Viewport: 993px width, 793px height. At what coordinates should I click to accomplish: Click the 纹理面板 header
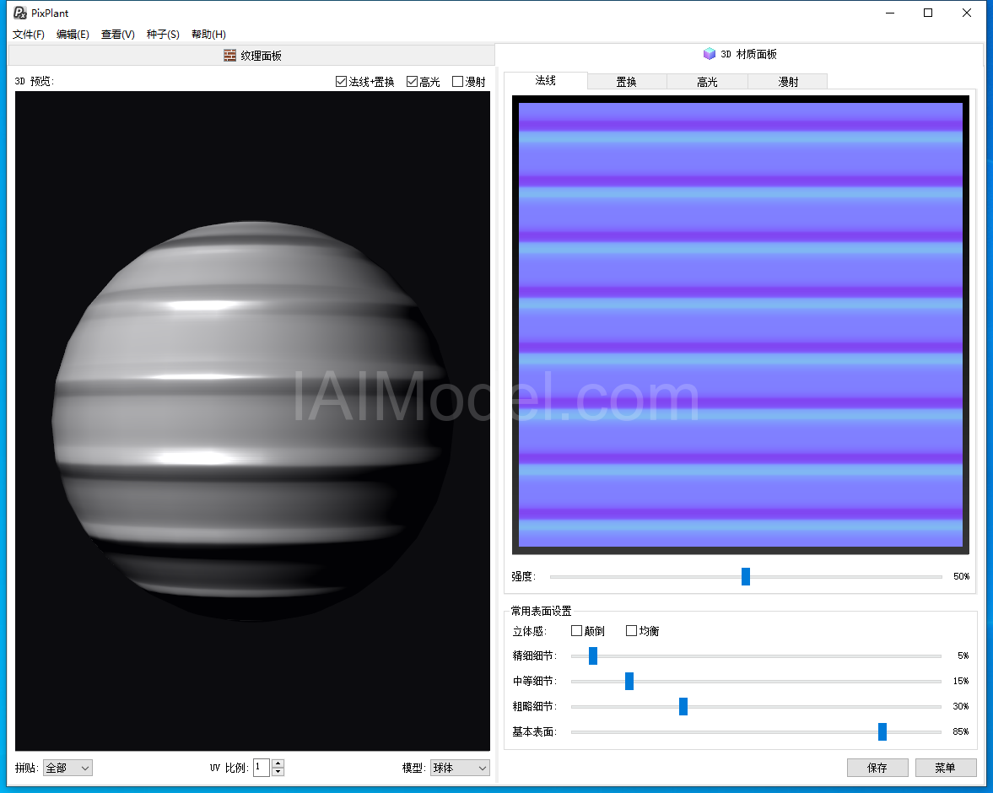point(251,56)
